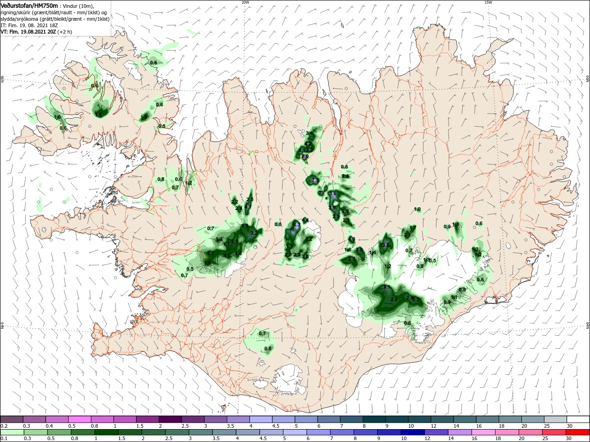Pick the 12 swatch in lower legend row
This screenshot has height=442, width=590.
pyautogui.click(x=436, y=432)
